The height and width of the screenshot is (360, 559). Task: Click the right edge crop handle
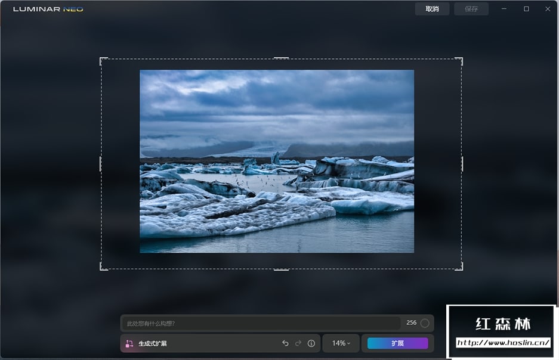coord(462,164)
